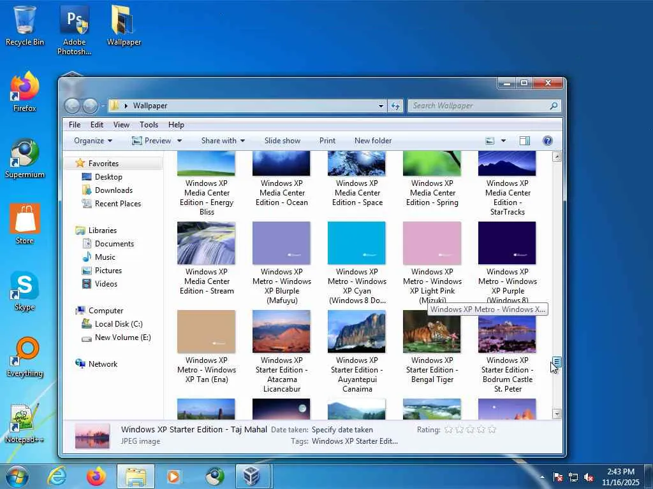Open the recent pages dropdown beside Forward
This screenshot has height=489, width=653.
pyautogui.click(x=103, y=106)
